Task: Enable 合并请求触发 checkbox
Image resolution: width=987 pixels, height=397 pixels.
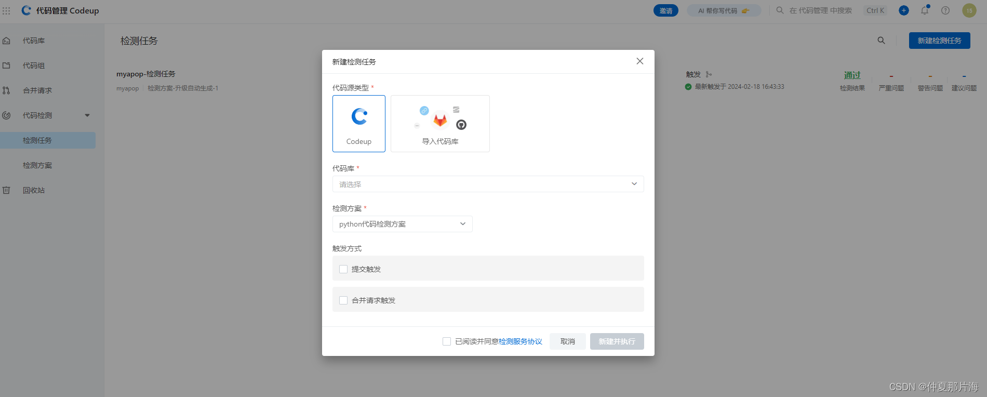Action: click(x=343, y=300)
